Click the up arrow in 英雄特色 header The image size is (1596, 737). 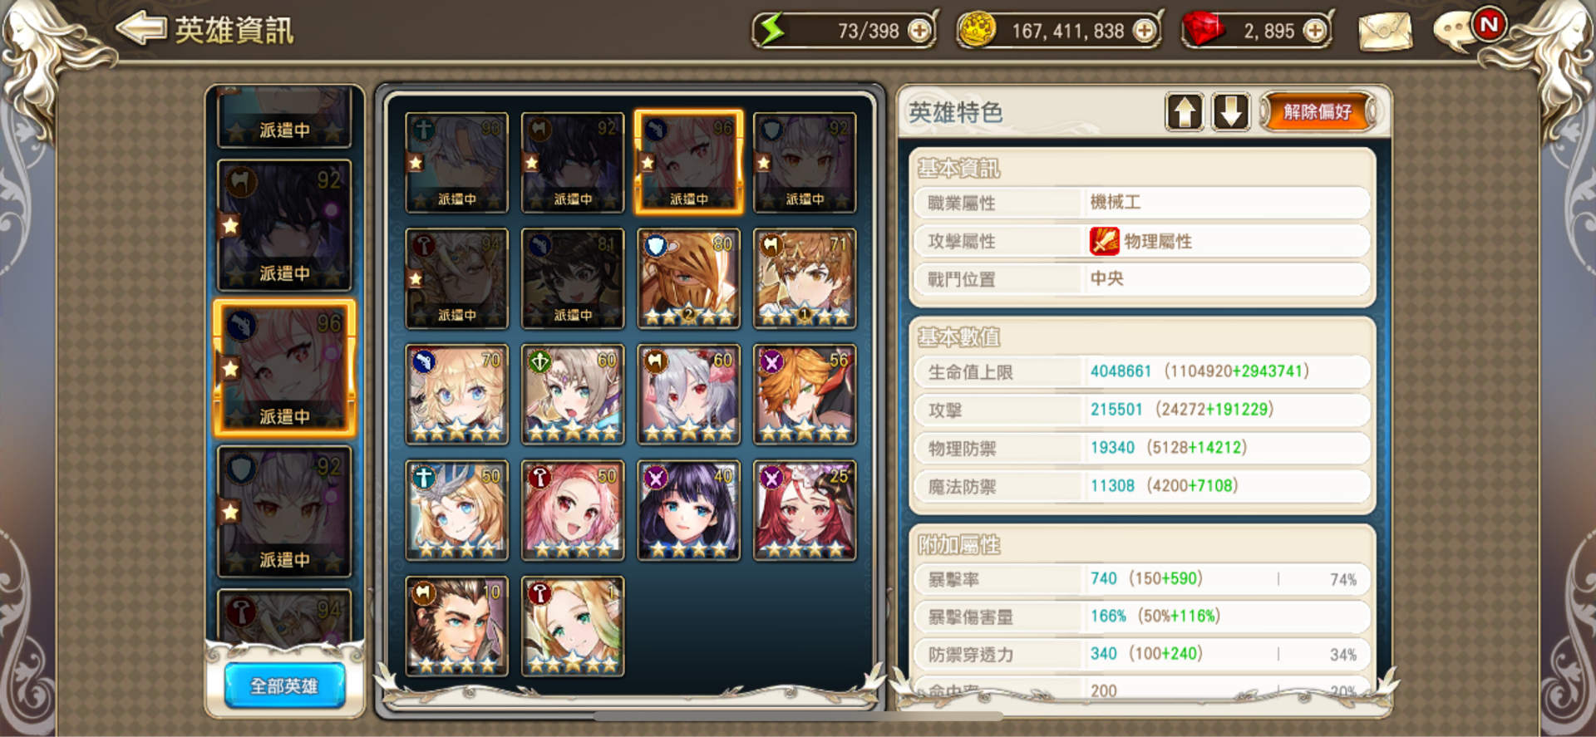tap(1185, 111)
